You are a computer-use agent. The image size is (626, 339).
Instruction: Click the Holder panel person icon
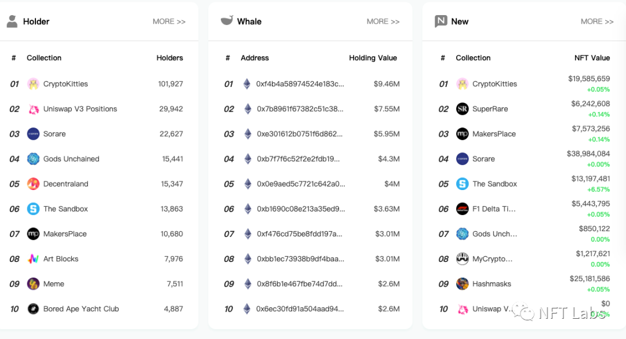(12, 21)
